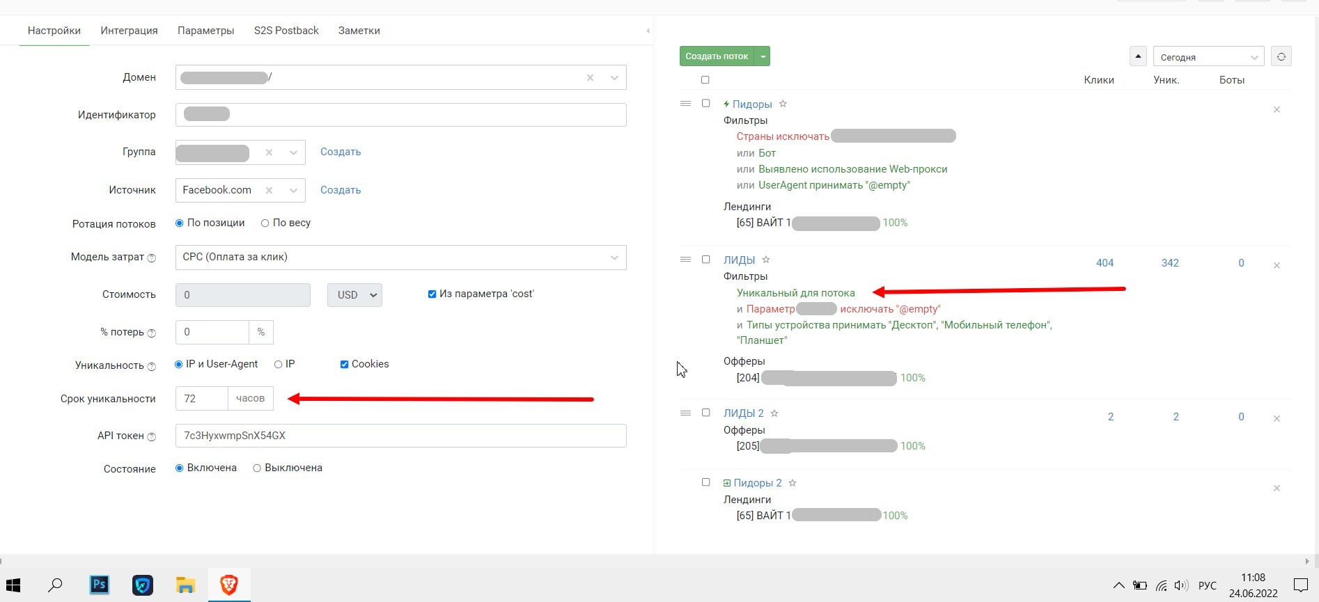
Task: Click the collapse-up arrow button near Сегодня
Action: pyautogui.click(x=1138, y=56)
